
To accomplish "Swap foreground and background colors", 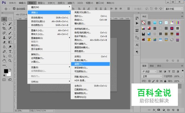I will (x=10, y=70).
